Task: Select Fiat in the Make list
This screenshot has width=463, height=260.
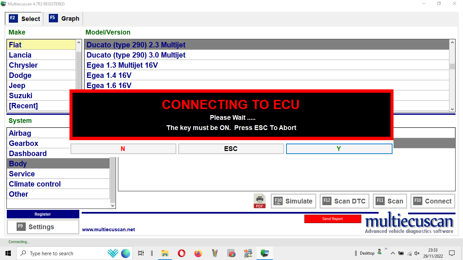Action: click(41, 45)
